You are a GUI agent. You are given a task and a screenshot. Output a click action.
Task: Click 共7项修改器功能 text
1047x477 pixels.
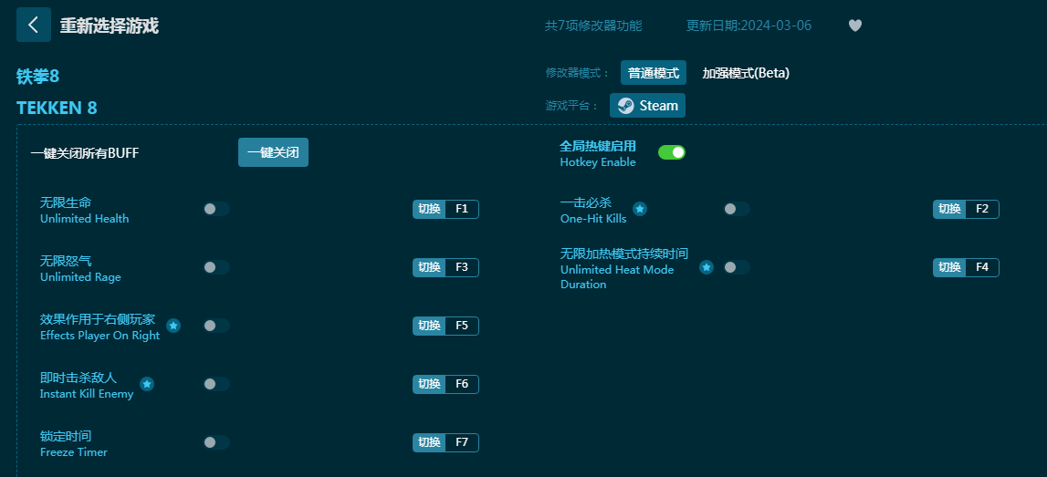pyautogui.click(x=593, y=26)
